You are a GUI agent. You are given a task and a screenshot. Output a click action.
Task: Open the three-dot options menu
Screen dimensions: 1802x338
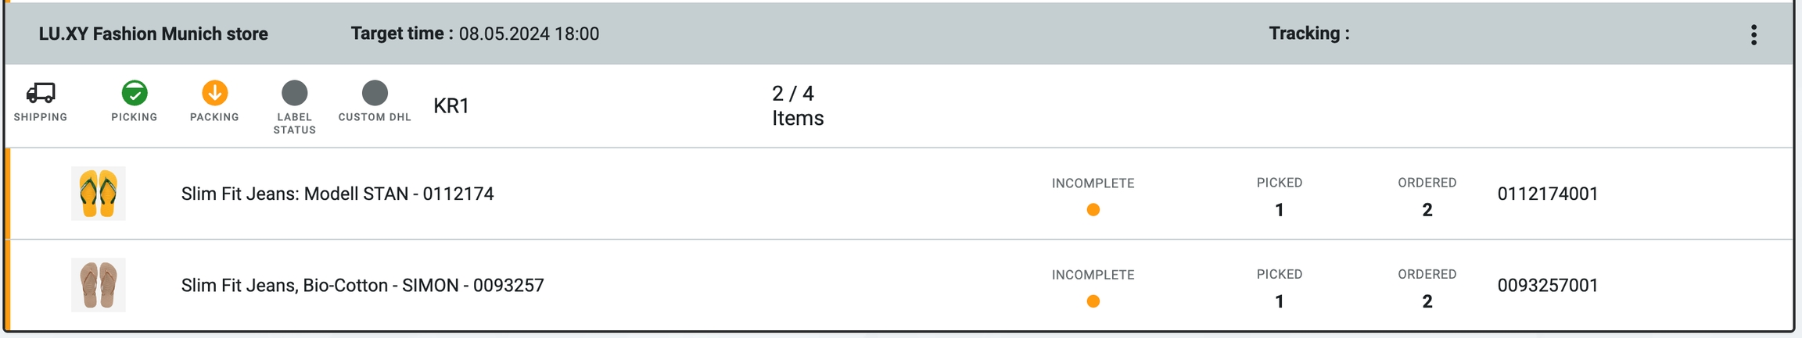click(1754, 34)
